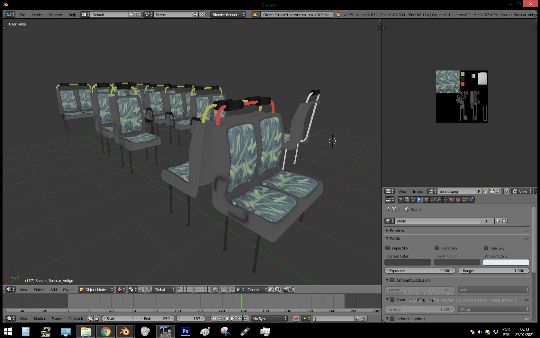540x338 pixels.
Task: Click OpenGL render animation clapperboard icon
Action: (292, 290)
